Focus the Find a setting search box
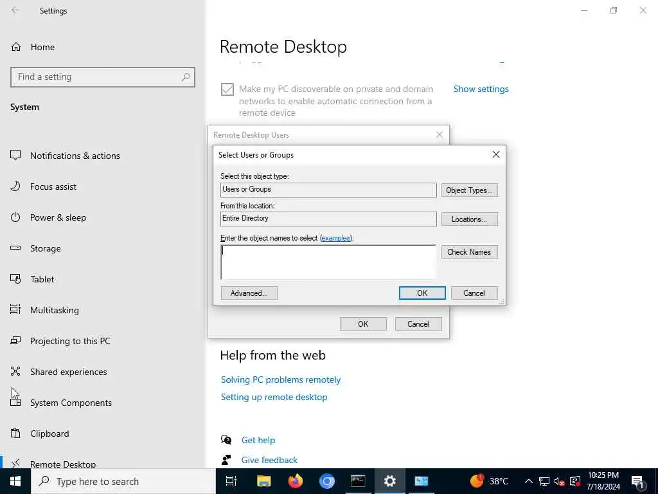Screen dimensions: 658x494 (103, 77)
